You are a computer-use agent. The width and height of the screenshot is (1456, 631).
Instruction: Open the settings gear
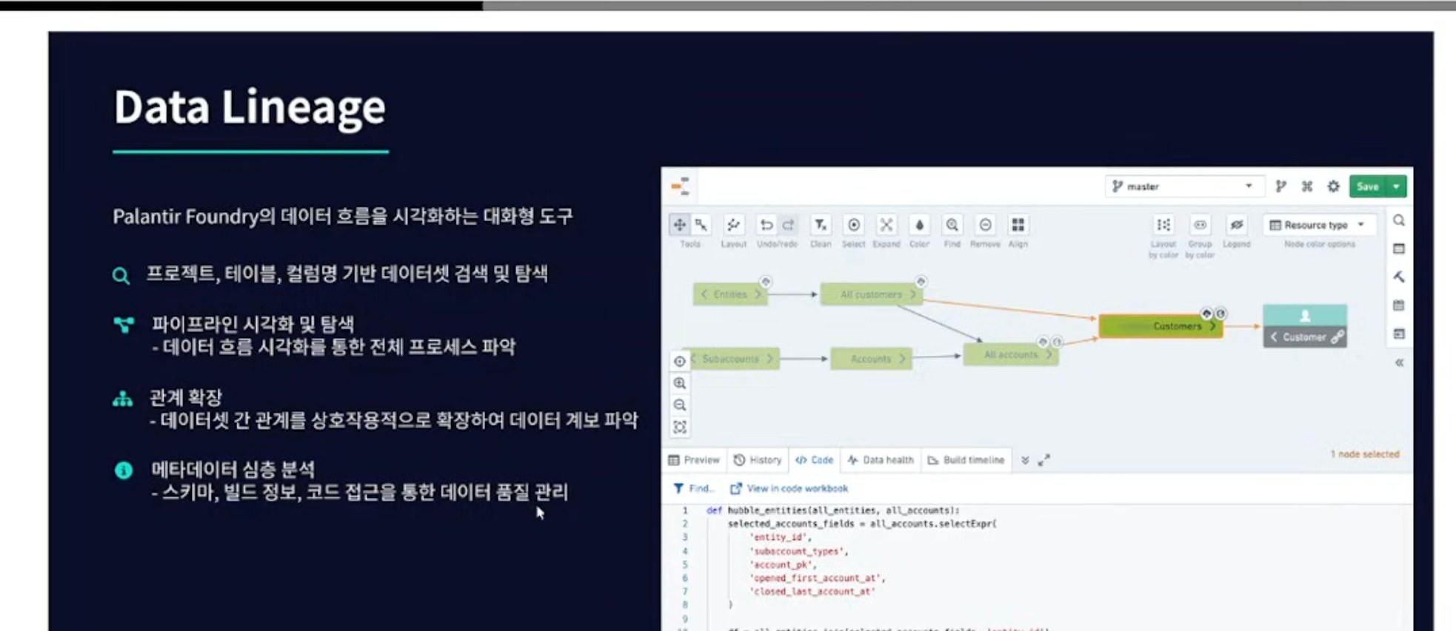point(1333,186)
